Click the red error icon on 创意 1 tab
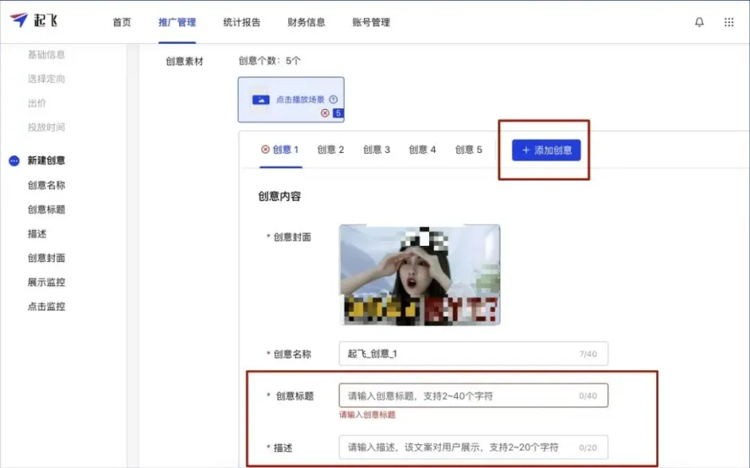The height and width of the screenshot is (468, 750). point(265,149)
